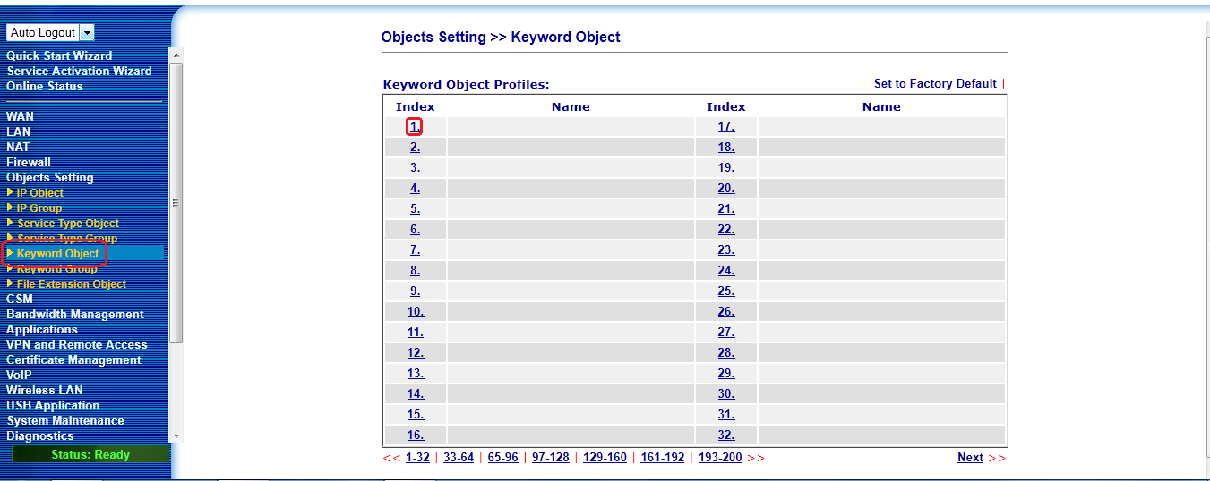Open the Keyword Object menu entry
This screenshot has height=481, width=1210.
(x=57, y=254)
